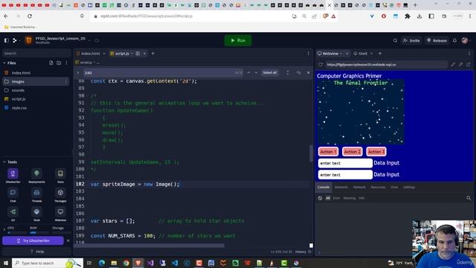Open style.css in file tree
The height and width of the screenshot is (268, 476).
(x=19, y=108)
